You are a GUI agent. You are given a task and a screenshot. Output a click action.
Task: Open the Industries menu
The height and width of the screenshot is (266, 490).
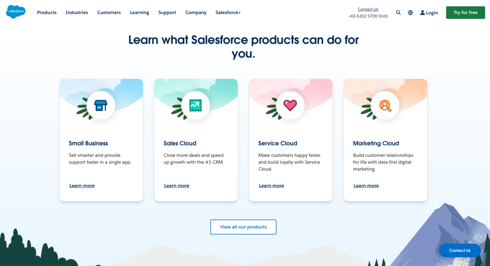[x=77, y=13]
